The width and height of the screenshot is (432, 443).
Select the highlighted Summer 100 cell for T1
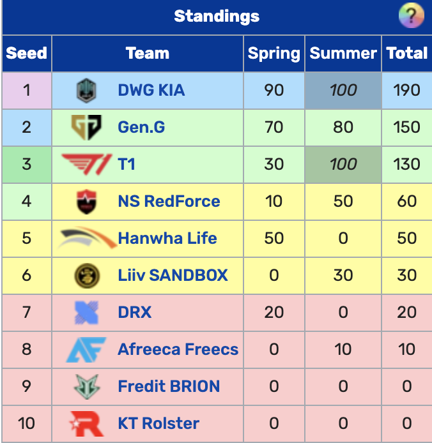(x=343, y=164)
